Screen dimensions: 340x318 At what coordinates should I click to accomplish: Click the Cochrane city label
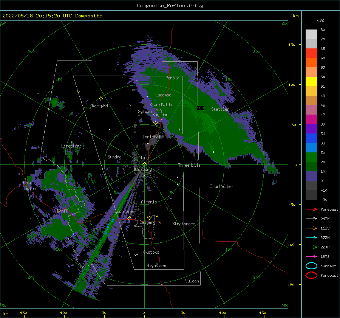(124, 211)
